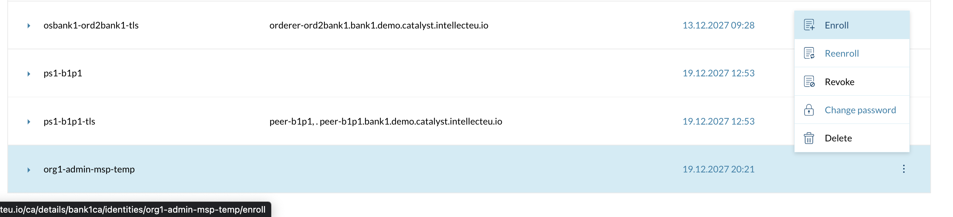This screenshot has width=953, height=217.
Task: Select Enroll from the context menu
Action: 836,25
